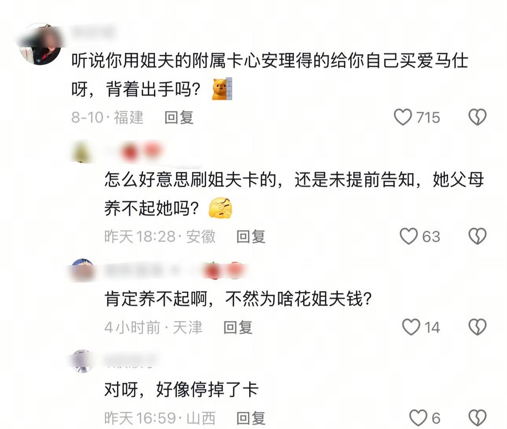Image resolution: width=507 pixels, height=429 pixels.
Task: Reply (回复) to the Anhui (安徽) comment
Action: click(x=251, y=237)
